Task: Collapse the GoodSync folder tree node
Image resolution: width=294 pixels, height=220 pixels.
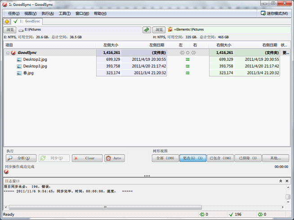Action: pyautogui.click(x=8, y=53)
